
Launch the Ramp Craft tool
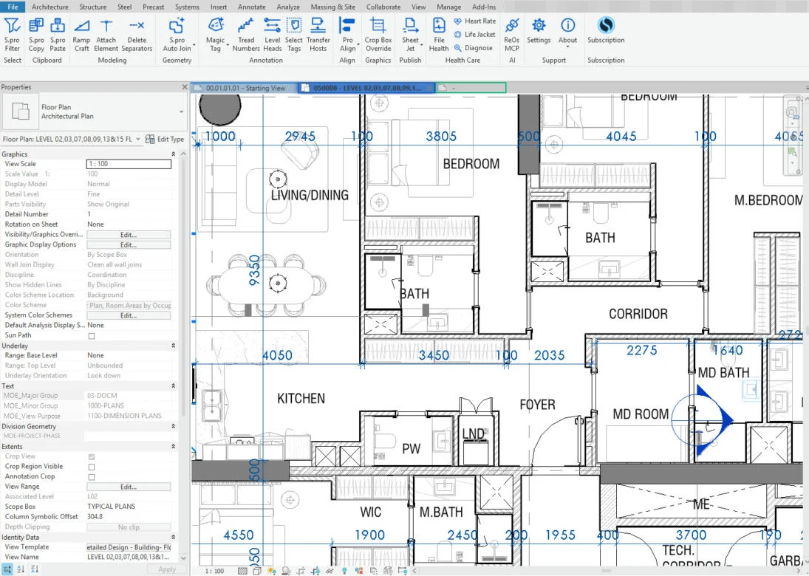coord(81,35)
